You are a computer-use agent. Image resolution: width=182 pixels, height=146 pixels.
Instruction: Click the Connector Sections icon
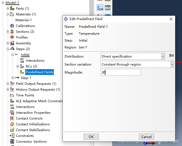12,142
